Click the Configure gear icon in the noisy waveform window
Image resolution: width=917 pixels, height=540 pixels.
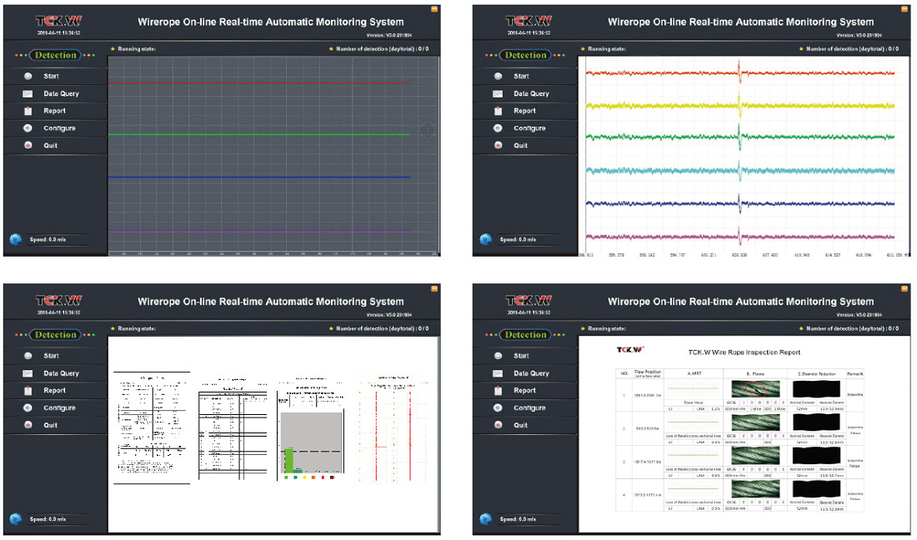tap(499, 128)
